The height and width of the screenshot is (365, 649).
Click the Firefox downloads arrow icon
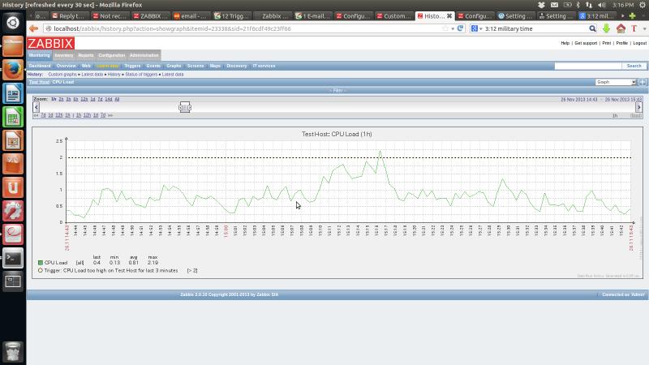point(606,28)
